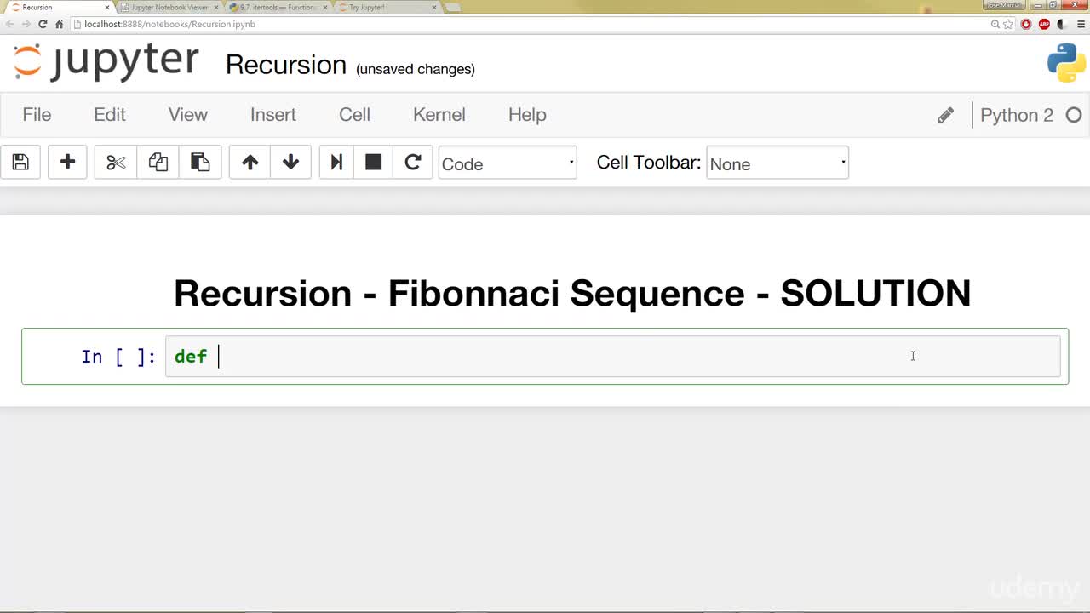Run cell and select below icon

pyautogui.click(x=336, y=162)
